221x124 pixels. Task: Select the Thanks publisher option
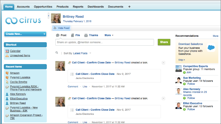(91, 35)
